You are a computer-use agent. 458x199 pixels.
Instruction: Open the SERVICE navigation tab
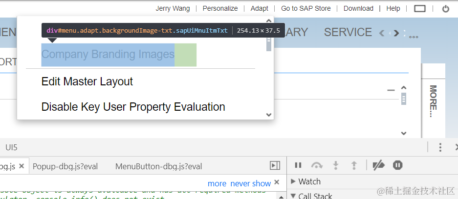click(348, 32)
